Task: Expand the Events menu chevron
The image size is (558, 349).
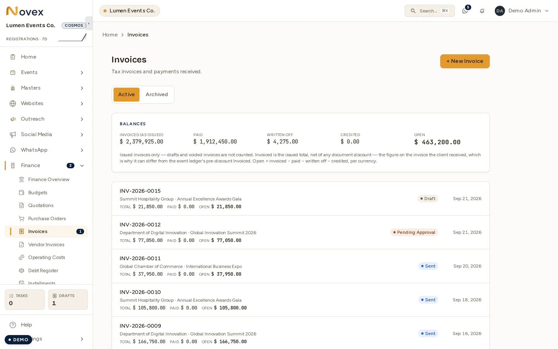Action: pos(82,73)
